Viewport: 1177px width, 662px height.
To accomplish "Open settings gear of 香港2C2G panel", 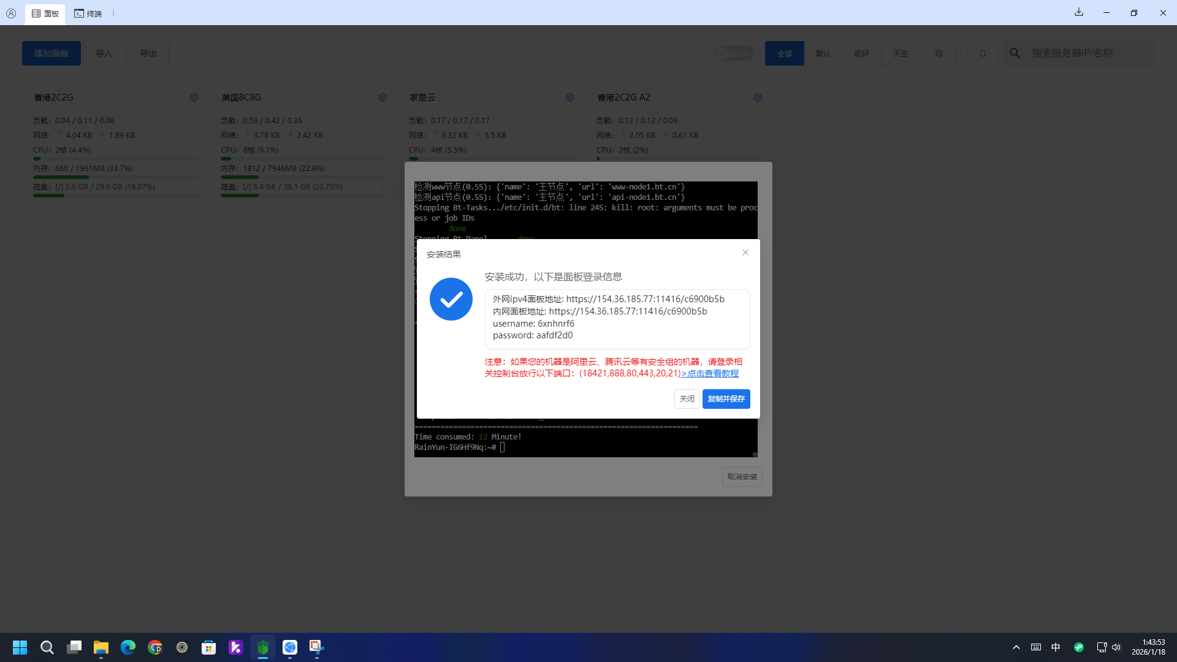I will pos(194,97).
